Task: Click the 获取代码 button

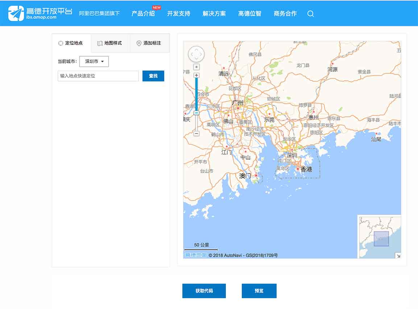Action: tap(204, 291)
